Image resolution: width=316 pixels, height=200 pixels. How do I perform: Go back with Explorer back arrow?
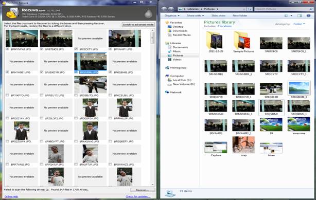point(164,9)
